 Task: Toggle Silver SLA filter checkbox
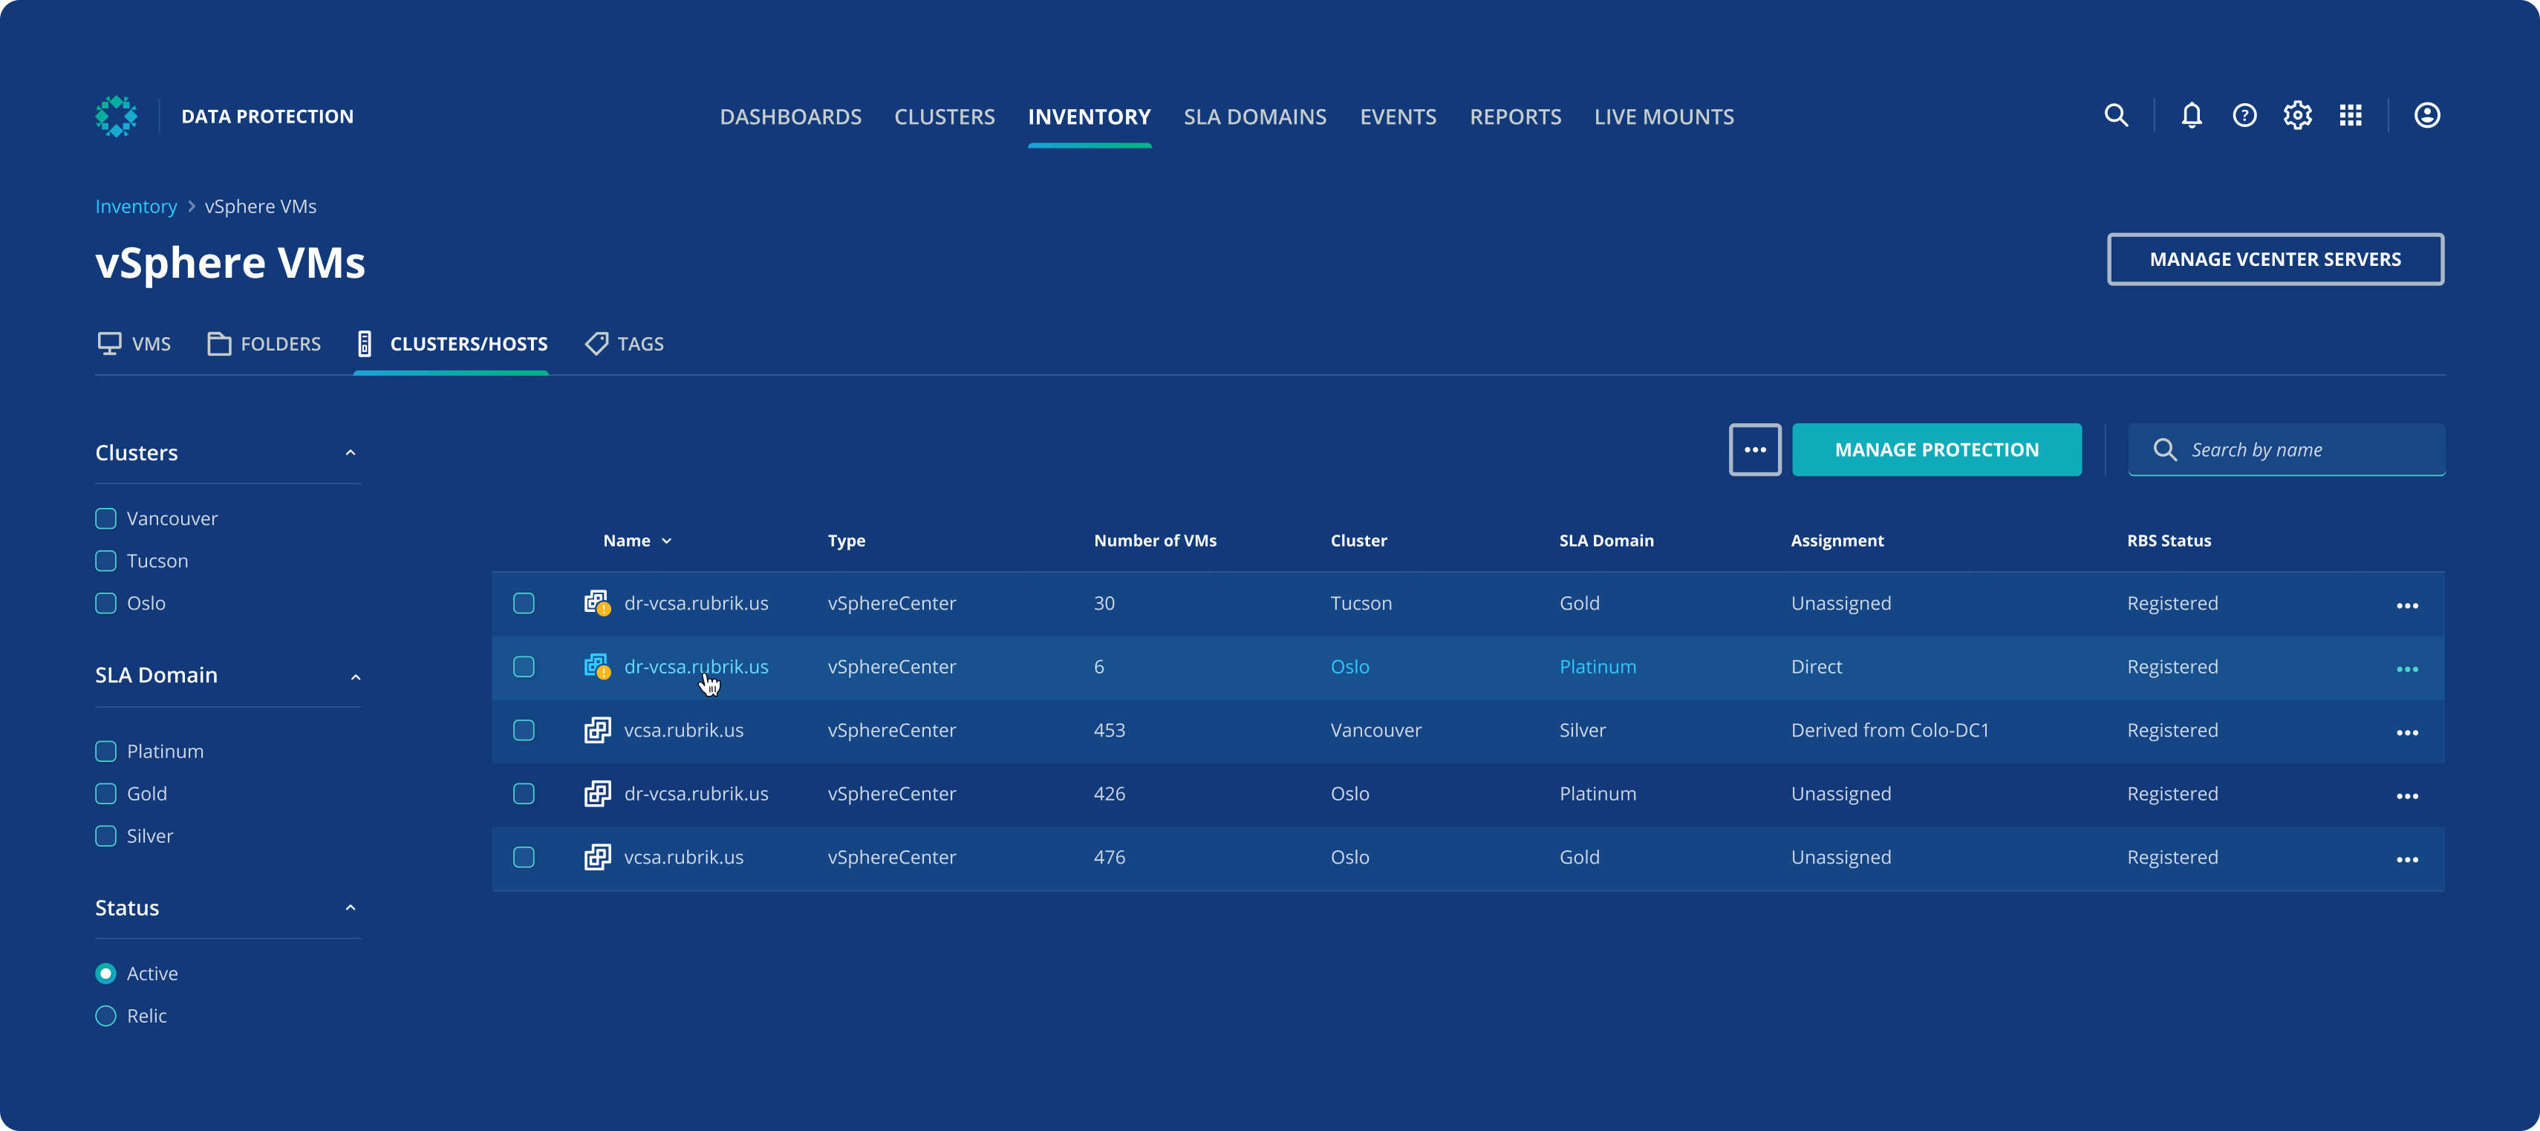pyautogui.click(x=105, y=836)
